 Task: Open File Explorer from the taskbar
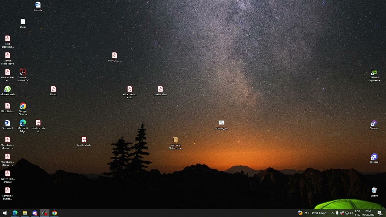(x=25, y=213)
